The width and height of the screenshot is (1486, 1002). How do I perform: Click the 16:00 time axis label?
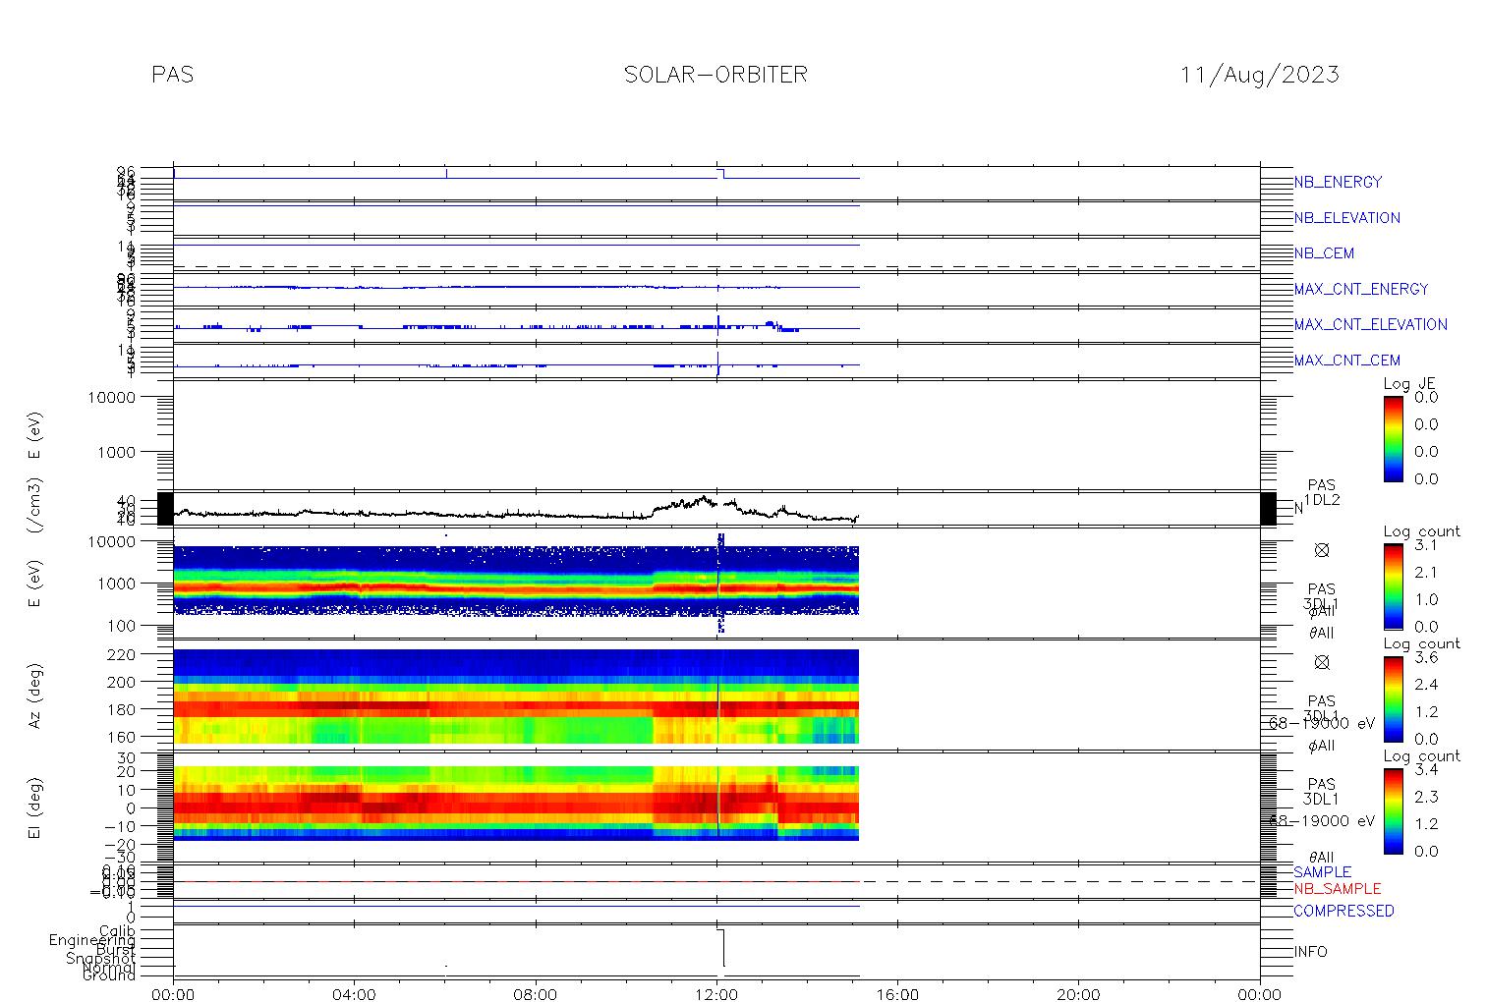pos(897,993)
